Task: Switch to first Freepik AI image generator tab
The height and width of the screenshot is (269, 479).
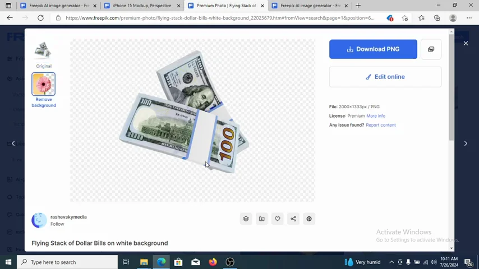Action: point(58,6)
